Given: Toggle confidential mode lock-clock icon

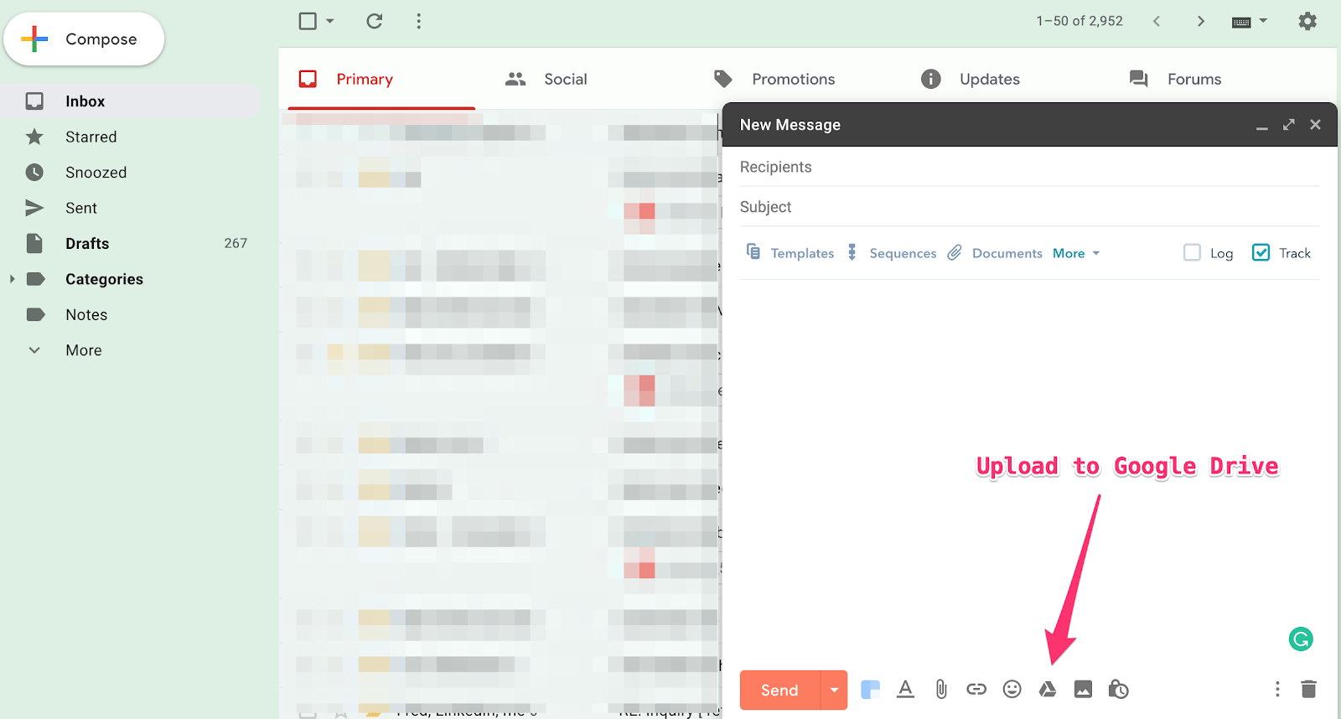Looking at the screenshot, I should [1118, 690].
